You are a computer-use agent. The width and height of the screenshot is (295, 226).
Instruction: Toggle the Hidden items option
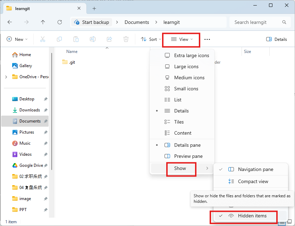point(252,216)
